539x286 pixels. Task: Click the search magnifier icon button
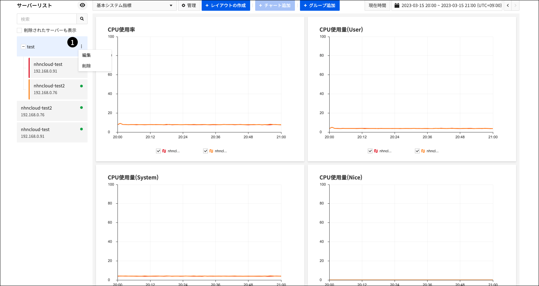point(82,19)
